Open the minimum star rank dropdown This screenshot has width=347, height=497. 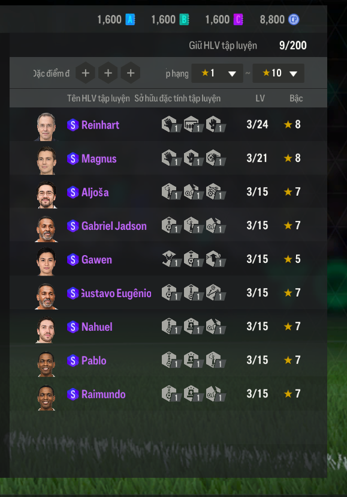coord(217,73)
